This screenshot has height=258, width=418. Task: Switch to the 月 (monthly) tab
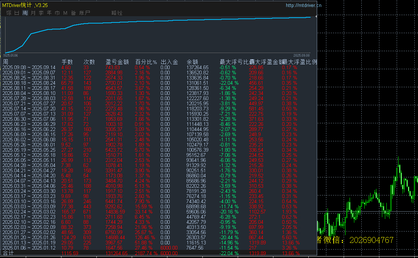[33, 13]
